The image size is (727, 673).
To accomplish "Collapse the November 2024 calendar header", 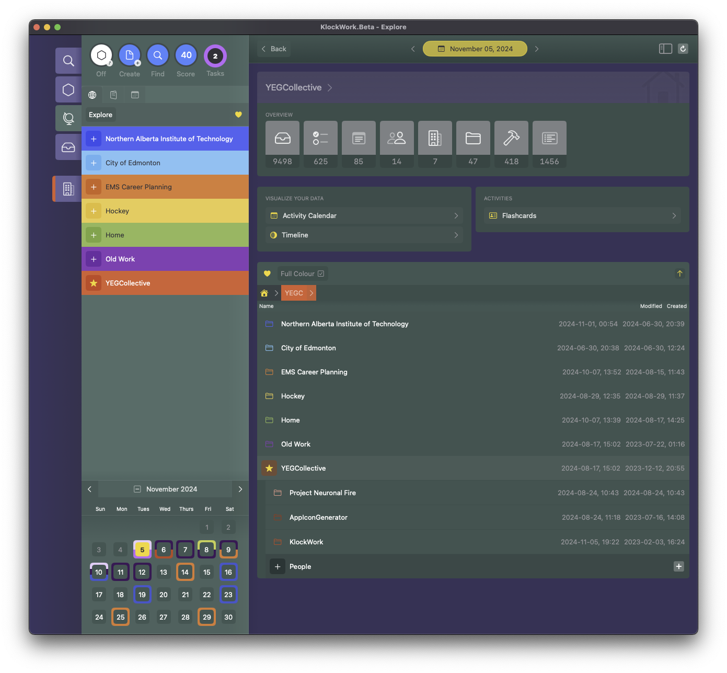I will tap(165, 489).
